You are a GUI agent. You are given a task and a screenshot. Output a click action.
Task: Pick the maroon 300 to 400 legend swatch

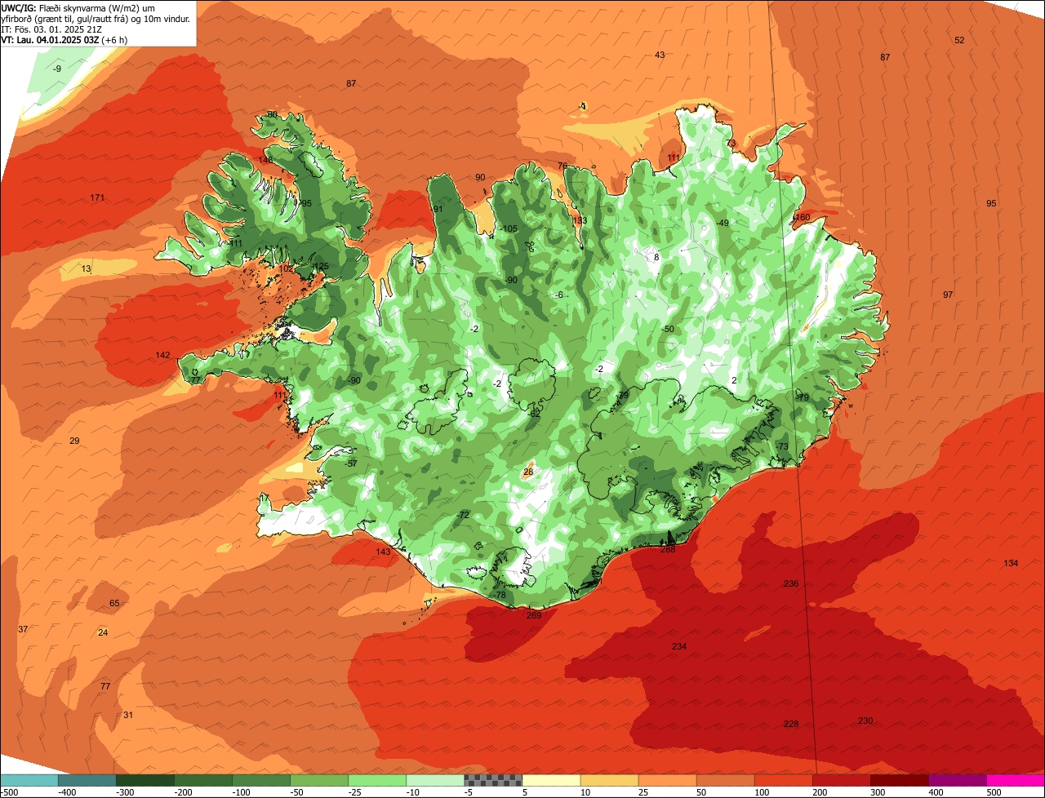(x=900, y=780)
